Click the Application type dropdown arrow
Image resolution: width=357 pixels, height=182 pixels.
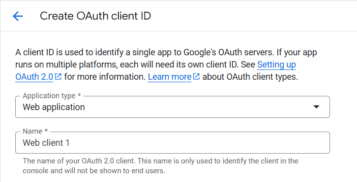pos(316,107)
